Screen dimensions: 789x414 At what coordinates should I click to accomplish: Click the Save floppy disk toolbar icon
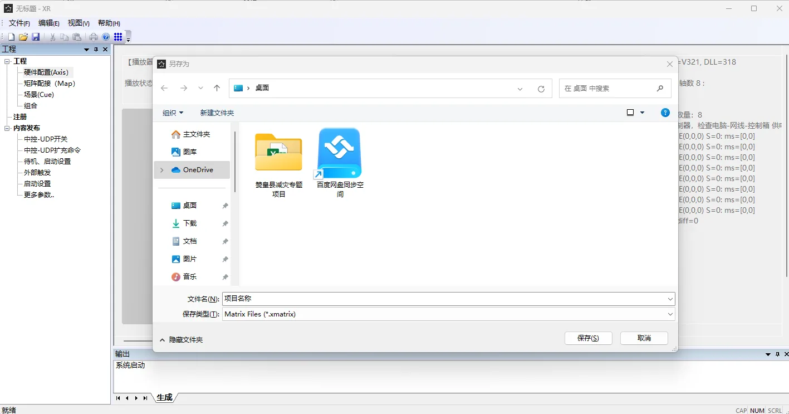[36, 37]
